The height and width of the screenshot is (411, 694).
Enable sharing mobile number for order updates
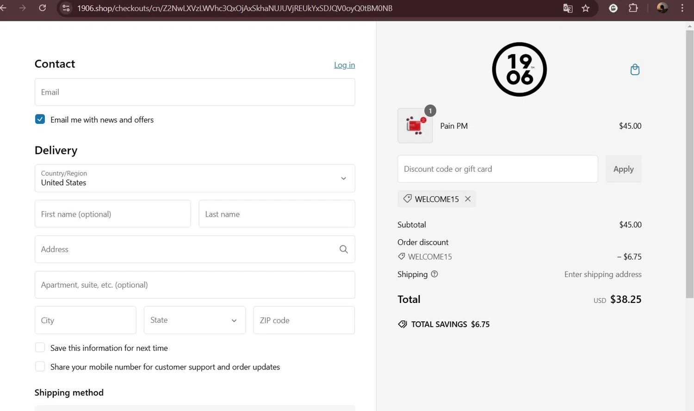tap(40, 366)
